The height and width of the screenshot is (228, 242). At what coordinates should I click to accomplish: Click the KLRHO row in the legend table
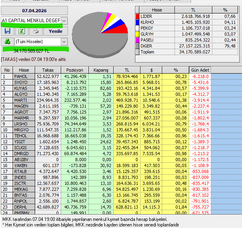pyautogui.click(x=187, y=22)
